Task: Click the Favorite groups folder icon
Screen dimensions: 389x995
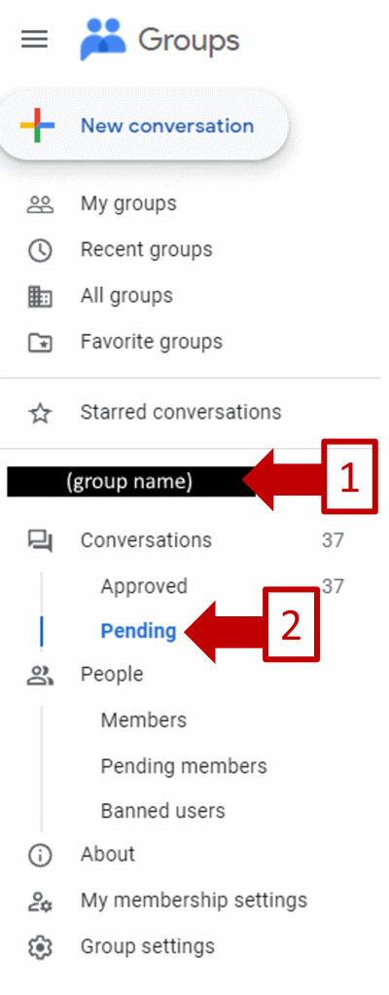Action: [40, 343]
